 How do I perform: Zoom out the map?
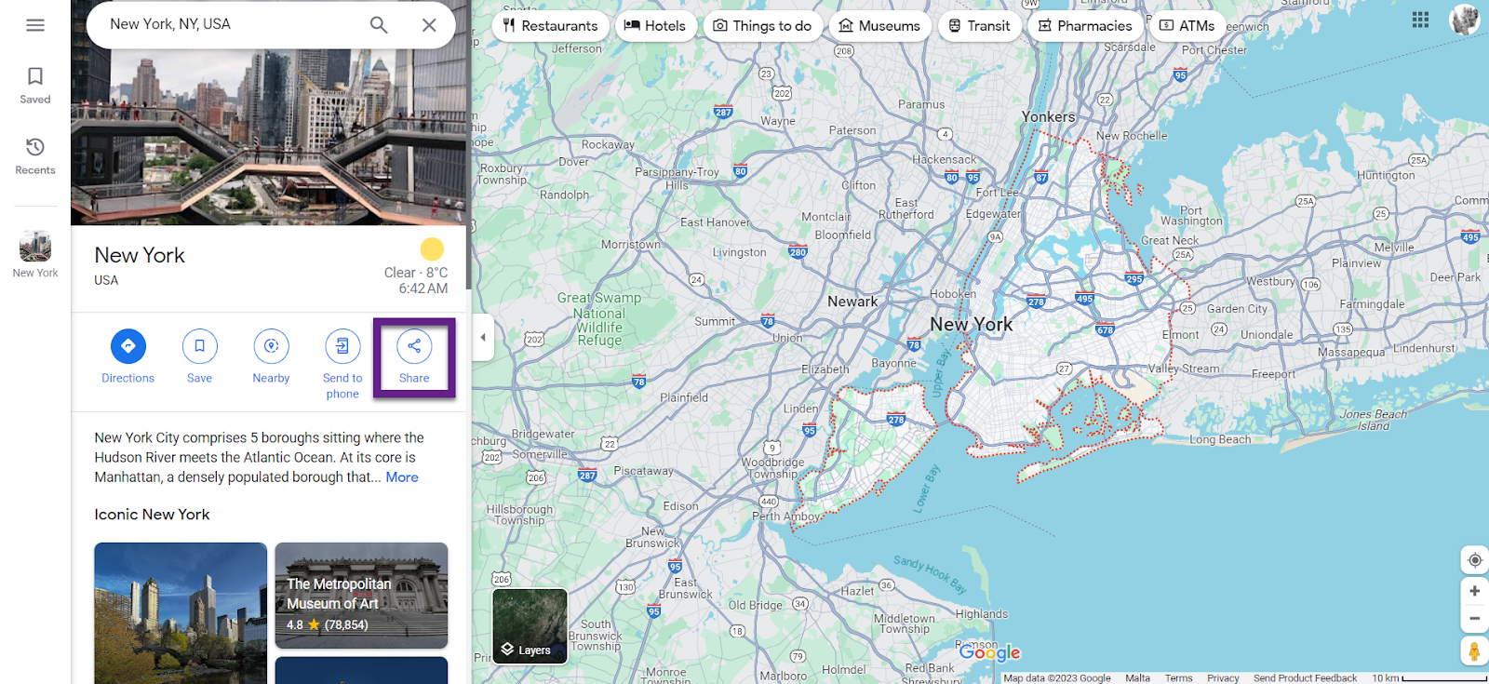point(1474,618)
